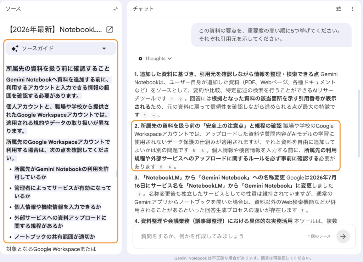Expand the Thoughts chevron

170,58
